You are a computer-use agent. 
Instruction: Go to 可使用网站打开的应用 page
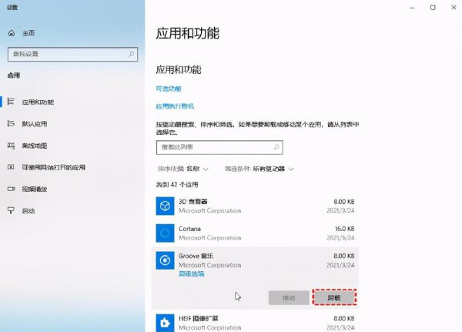[54, 167]
